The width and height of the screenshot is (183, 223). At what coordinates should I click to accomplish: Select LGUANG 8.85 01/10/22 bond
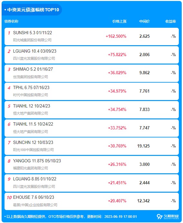point(92,183)
